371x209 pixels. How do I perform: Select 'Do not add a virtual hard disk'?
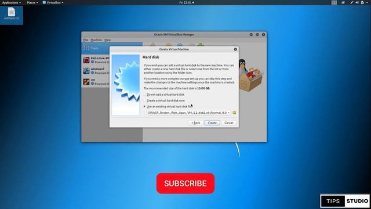164,95
